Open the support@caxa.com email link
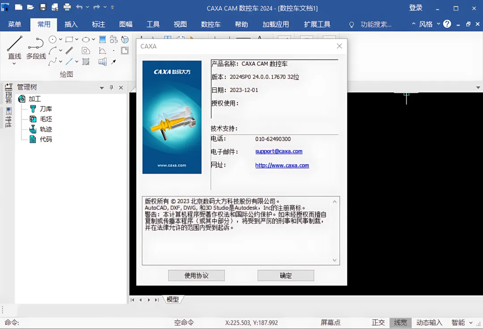This screenshot has height=329, width=483. coord(279,151)
